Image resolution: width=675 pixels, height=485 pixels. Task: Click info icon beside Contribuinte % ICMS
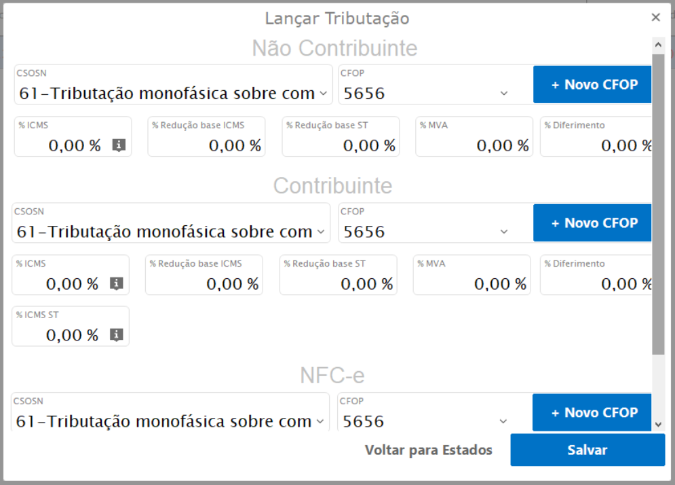click(117, 284)
